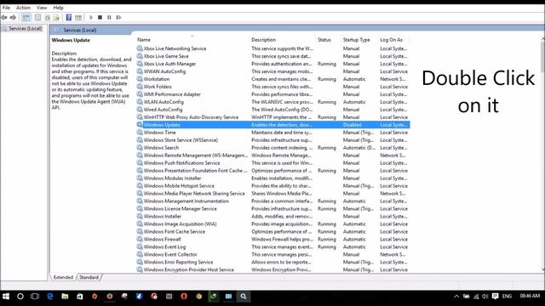545x306 pixels.
Task: Restart the service with the restart icon
Action: tap(118, 17)
